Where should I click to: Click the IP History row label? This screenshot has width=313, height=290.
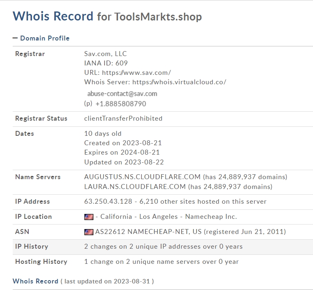pyautogui.click(x=32, y=247)
